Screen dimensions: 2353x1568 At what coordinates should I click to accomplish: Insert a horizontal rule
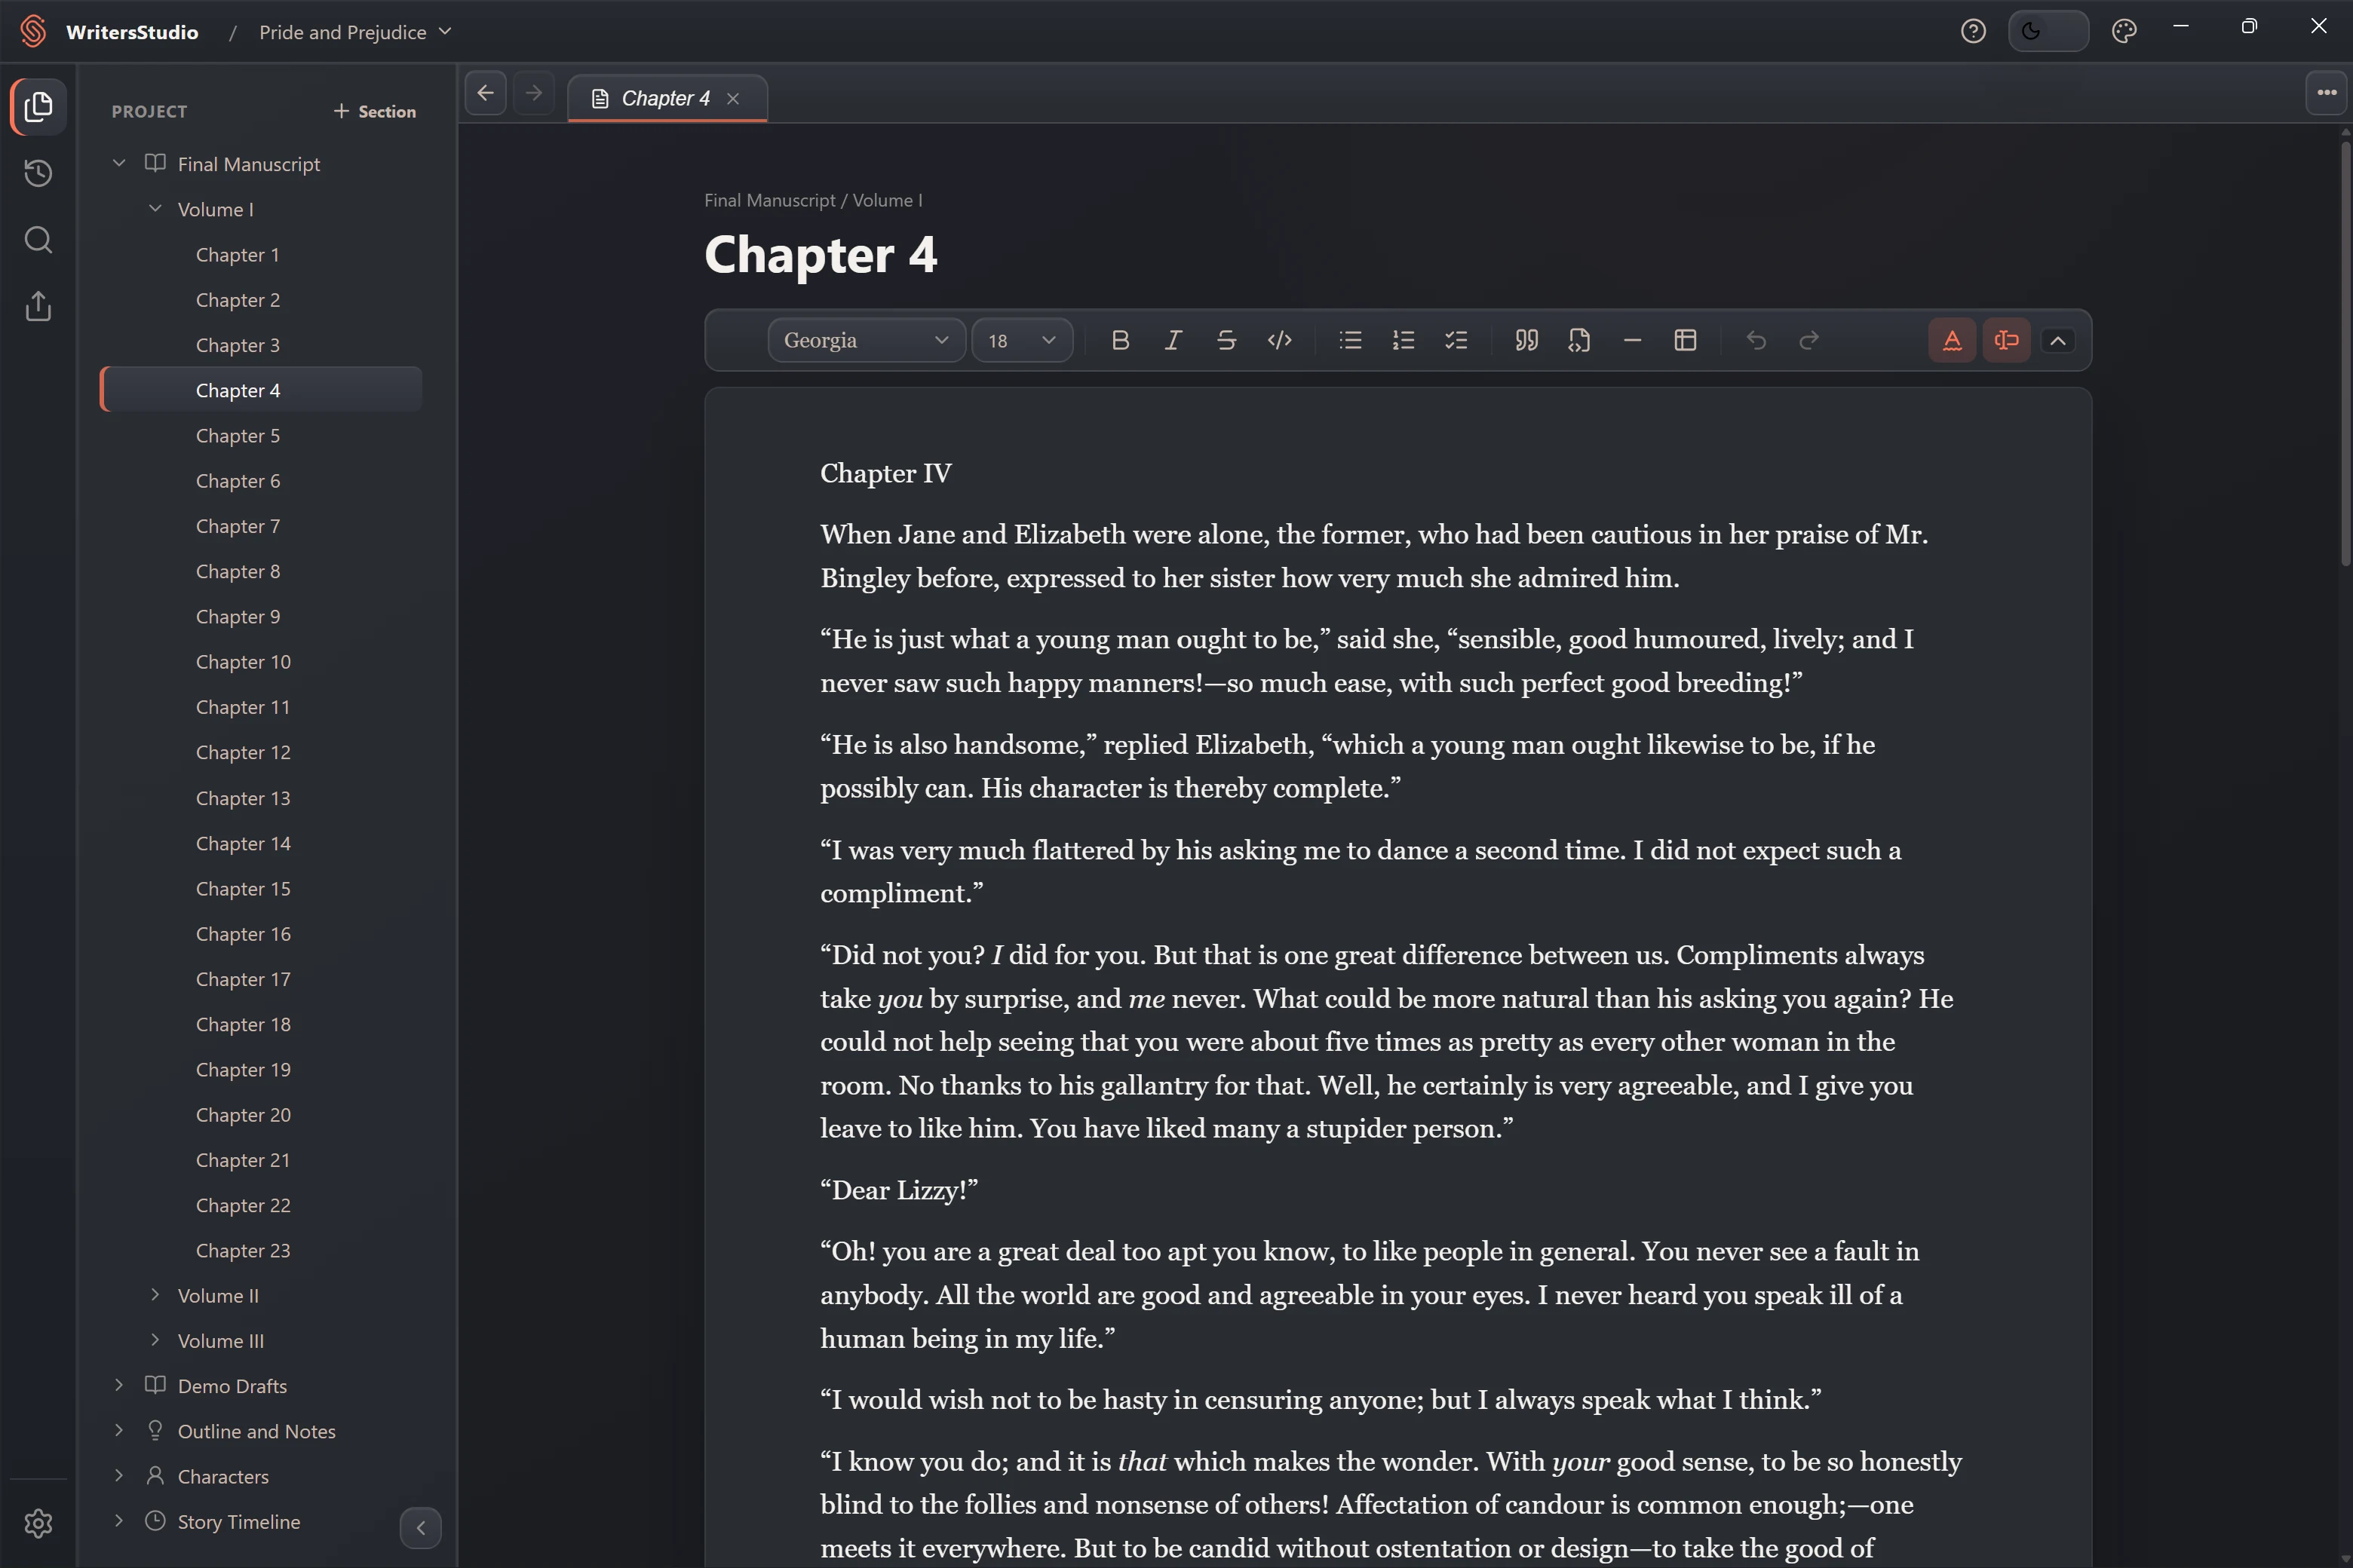[1633, 340]
